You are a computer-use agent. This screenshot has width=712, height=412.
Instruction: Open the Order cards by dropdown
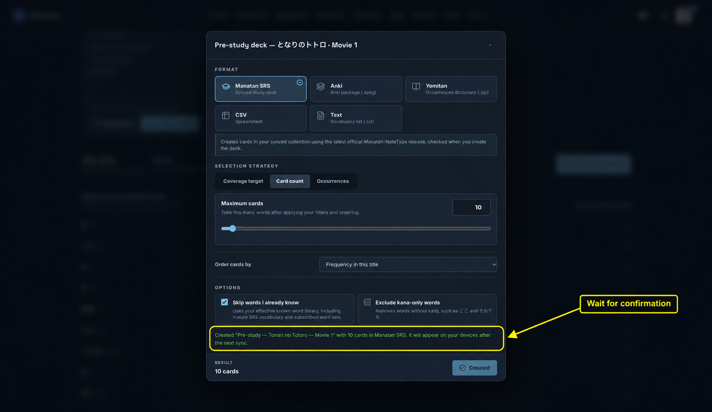tap(408, 264)
